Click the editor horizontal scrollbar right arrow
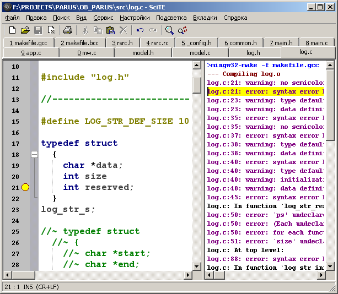Viewport: 338px width, 294px height. pyautogui.click(x=187, y=275)
